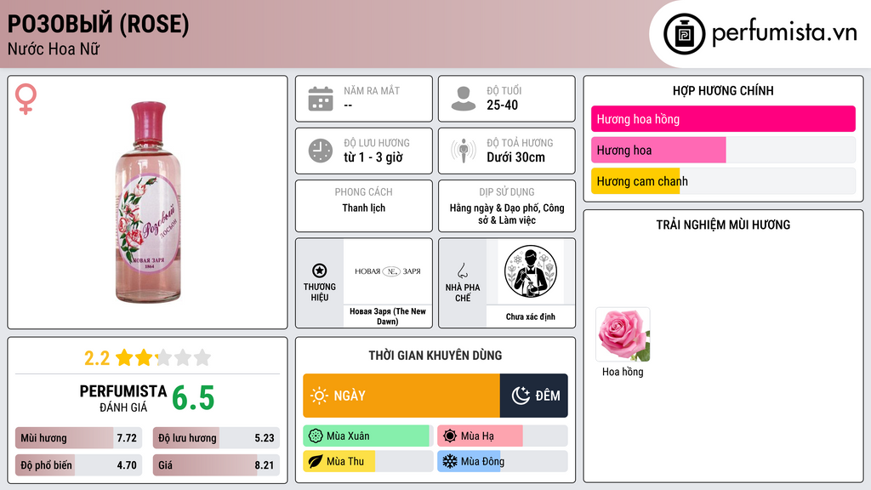Click the Trải nghiệm mùi hương heading

(723, 225)
